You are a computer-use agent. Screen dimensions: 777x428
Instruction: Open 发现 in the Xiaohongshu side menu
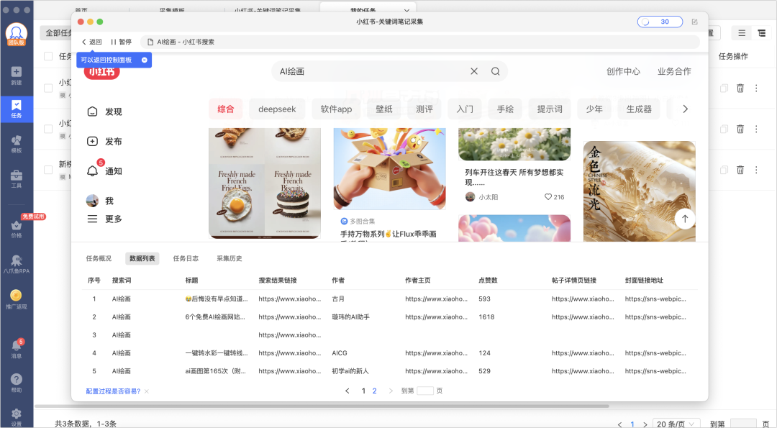pos(104,111)
